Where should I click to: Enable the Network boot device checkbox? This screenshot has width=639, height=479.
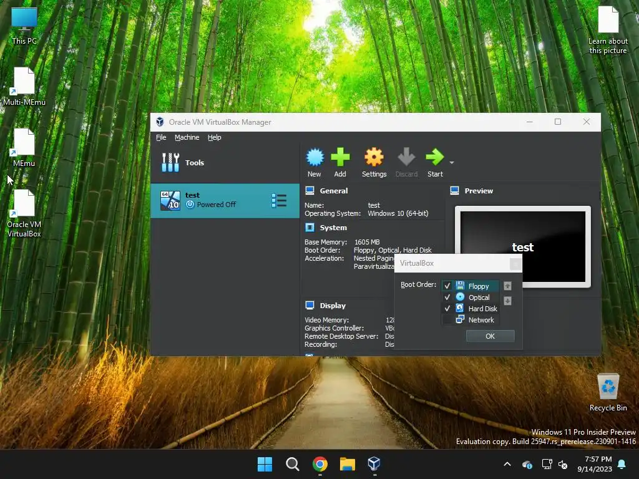(x=447, y=320)
